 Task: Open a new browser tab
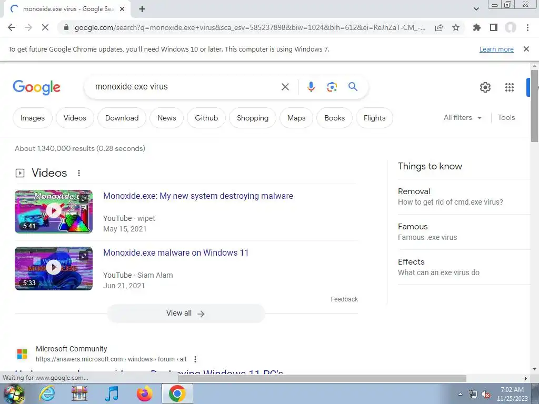point(142,9)
